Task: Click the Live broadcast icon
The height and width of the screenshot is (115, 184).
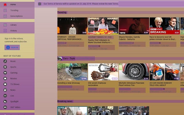Action: 5,96
